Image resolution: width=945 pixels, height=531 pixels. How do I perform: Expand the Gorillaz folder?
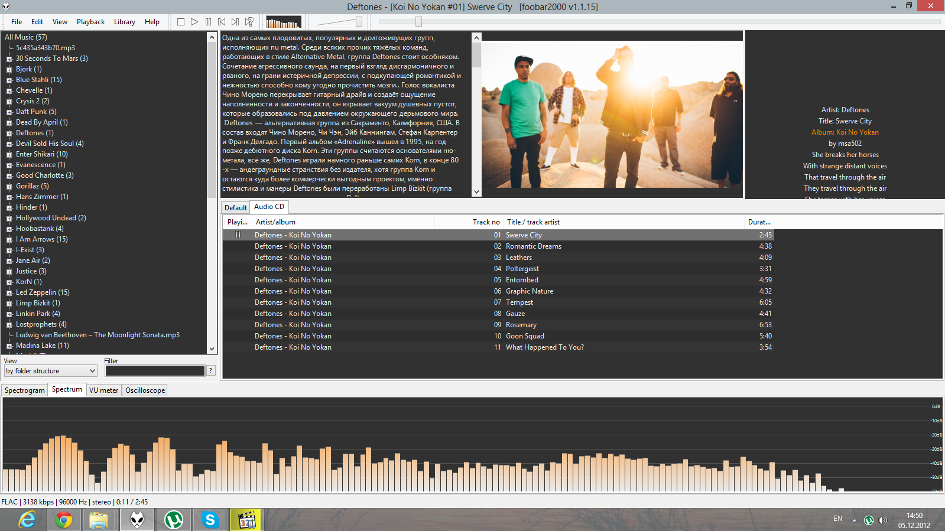tap(9, 187)
